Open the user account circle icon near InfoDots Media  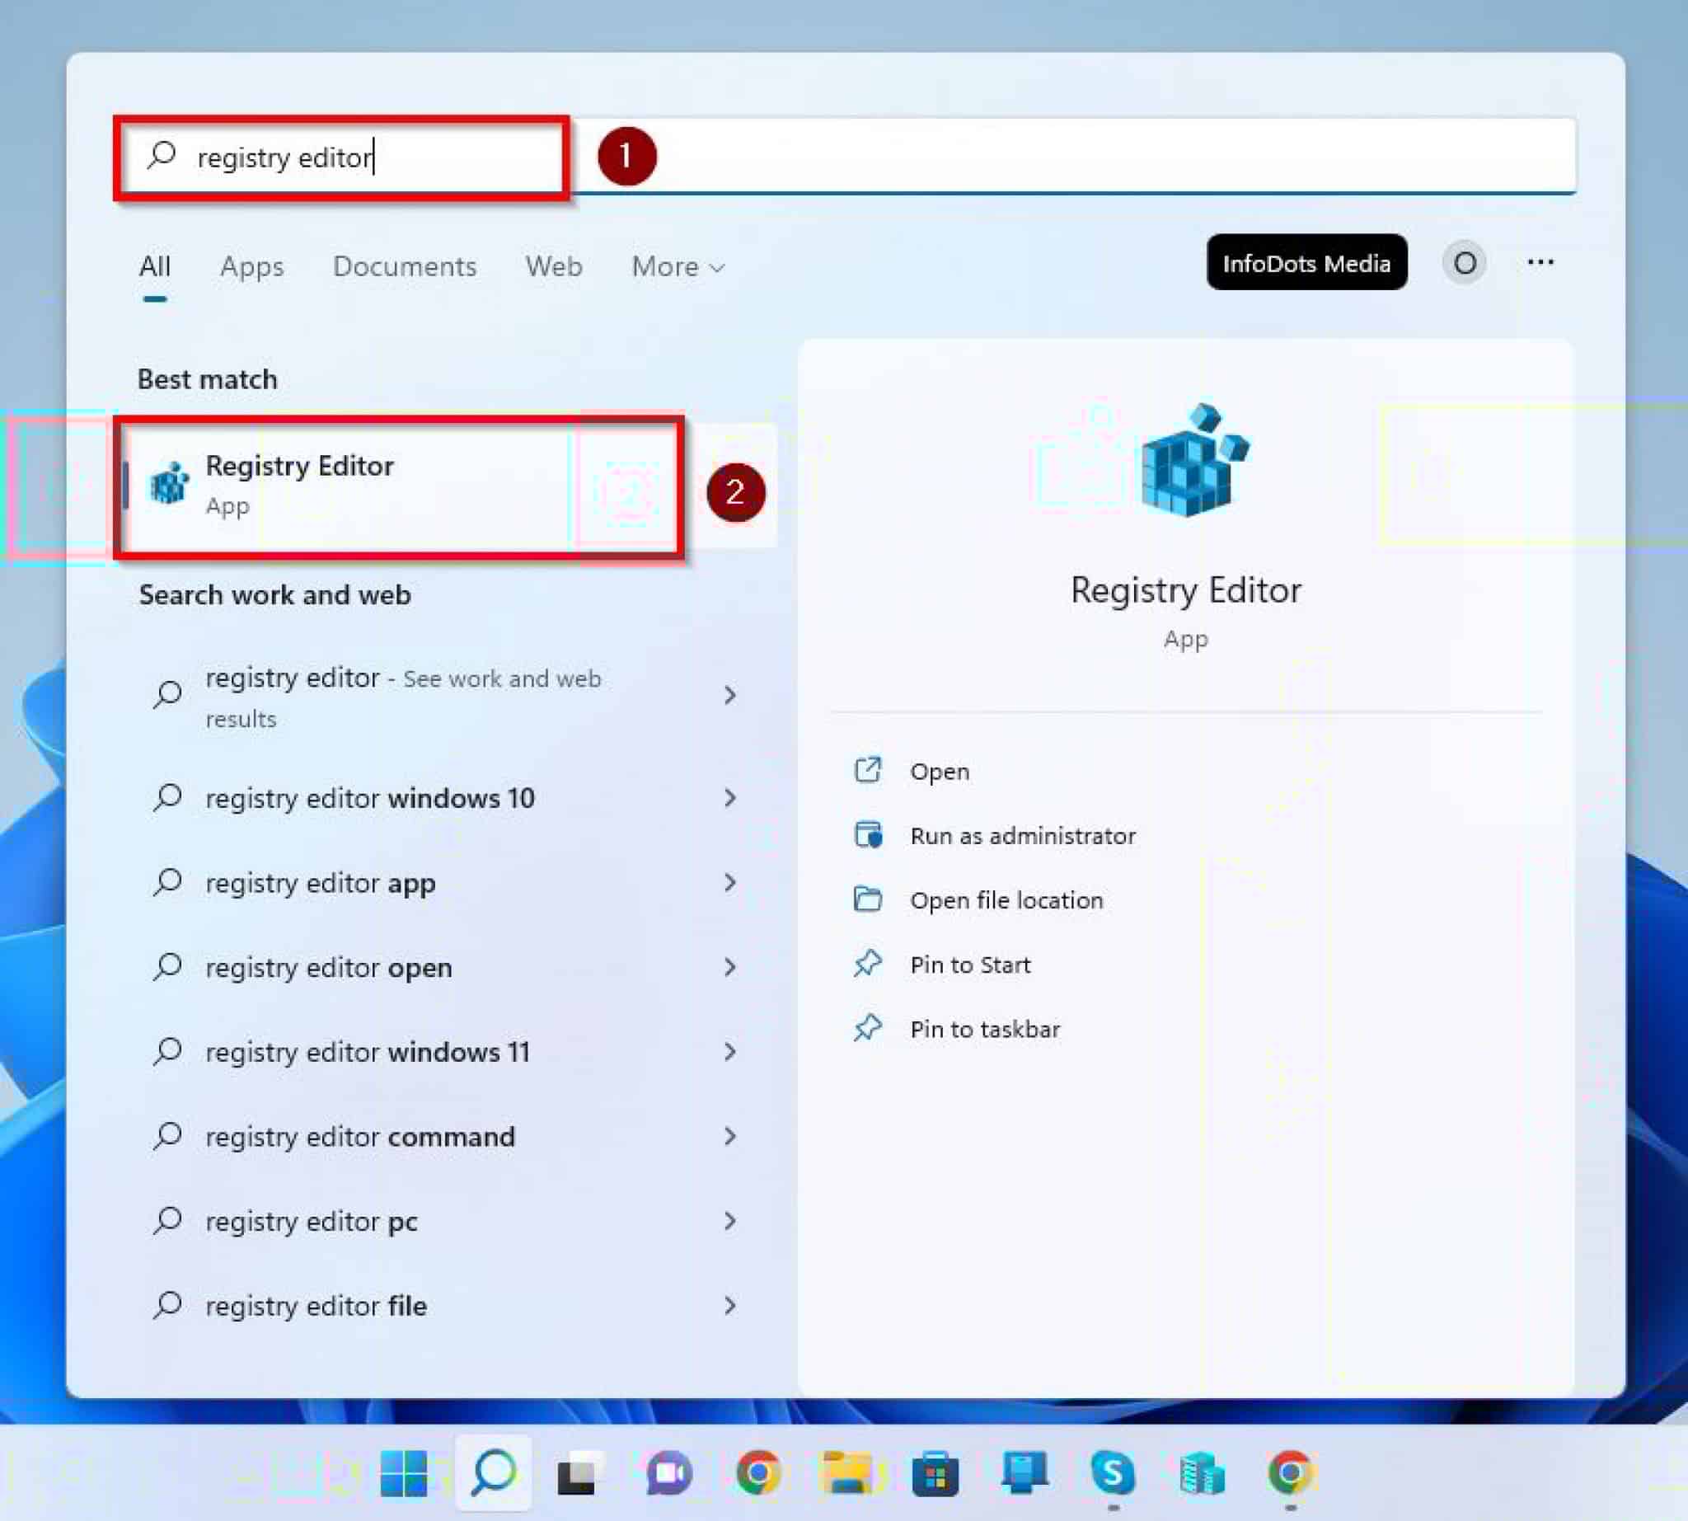pyautogui.click(x=1464, y=263)
